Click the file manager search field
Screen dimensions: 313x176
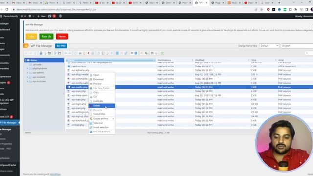309,53
